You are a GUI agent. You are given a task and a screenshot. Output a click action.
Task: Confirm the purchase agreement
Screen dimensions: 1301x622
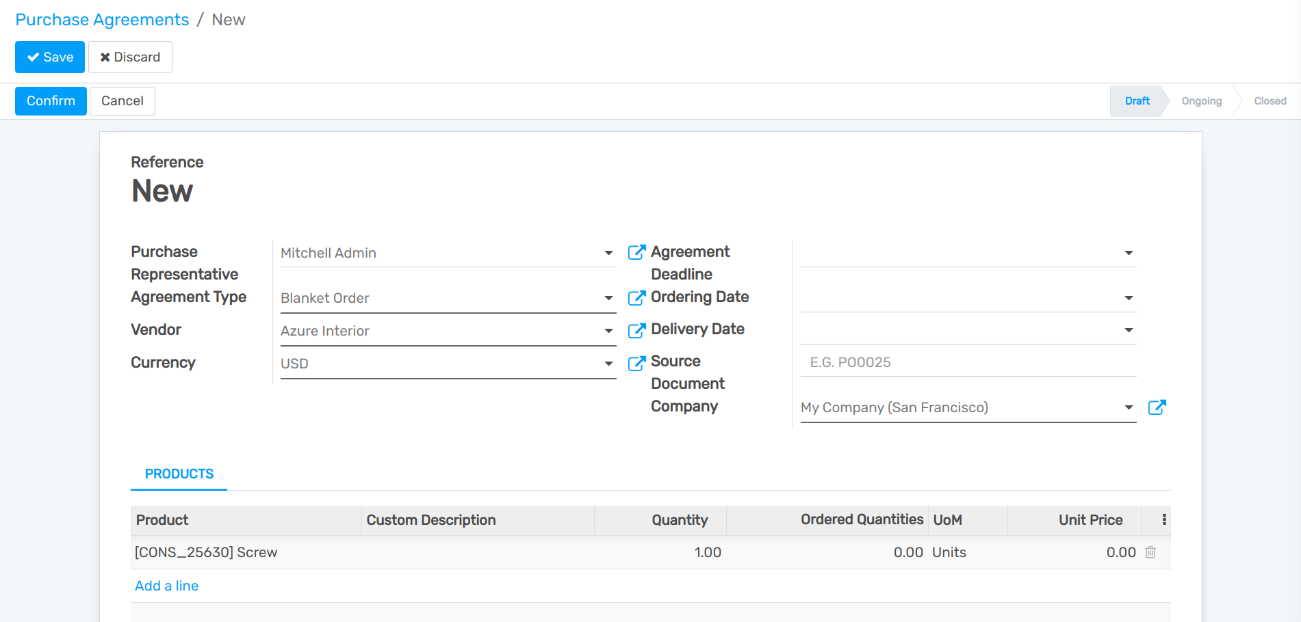click(51, 100)
